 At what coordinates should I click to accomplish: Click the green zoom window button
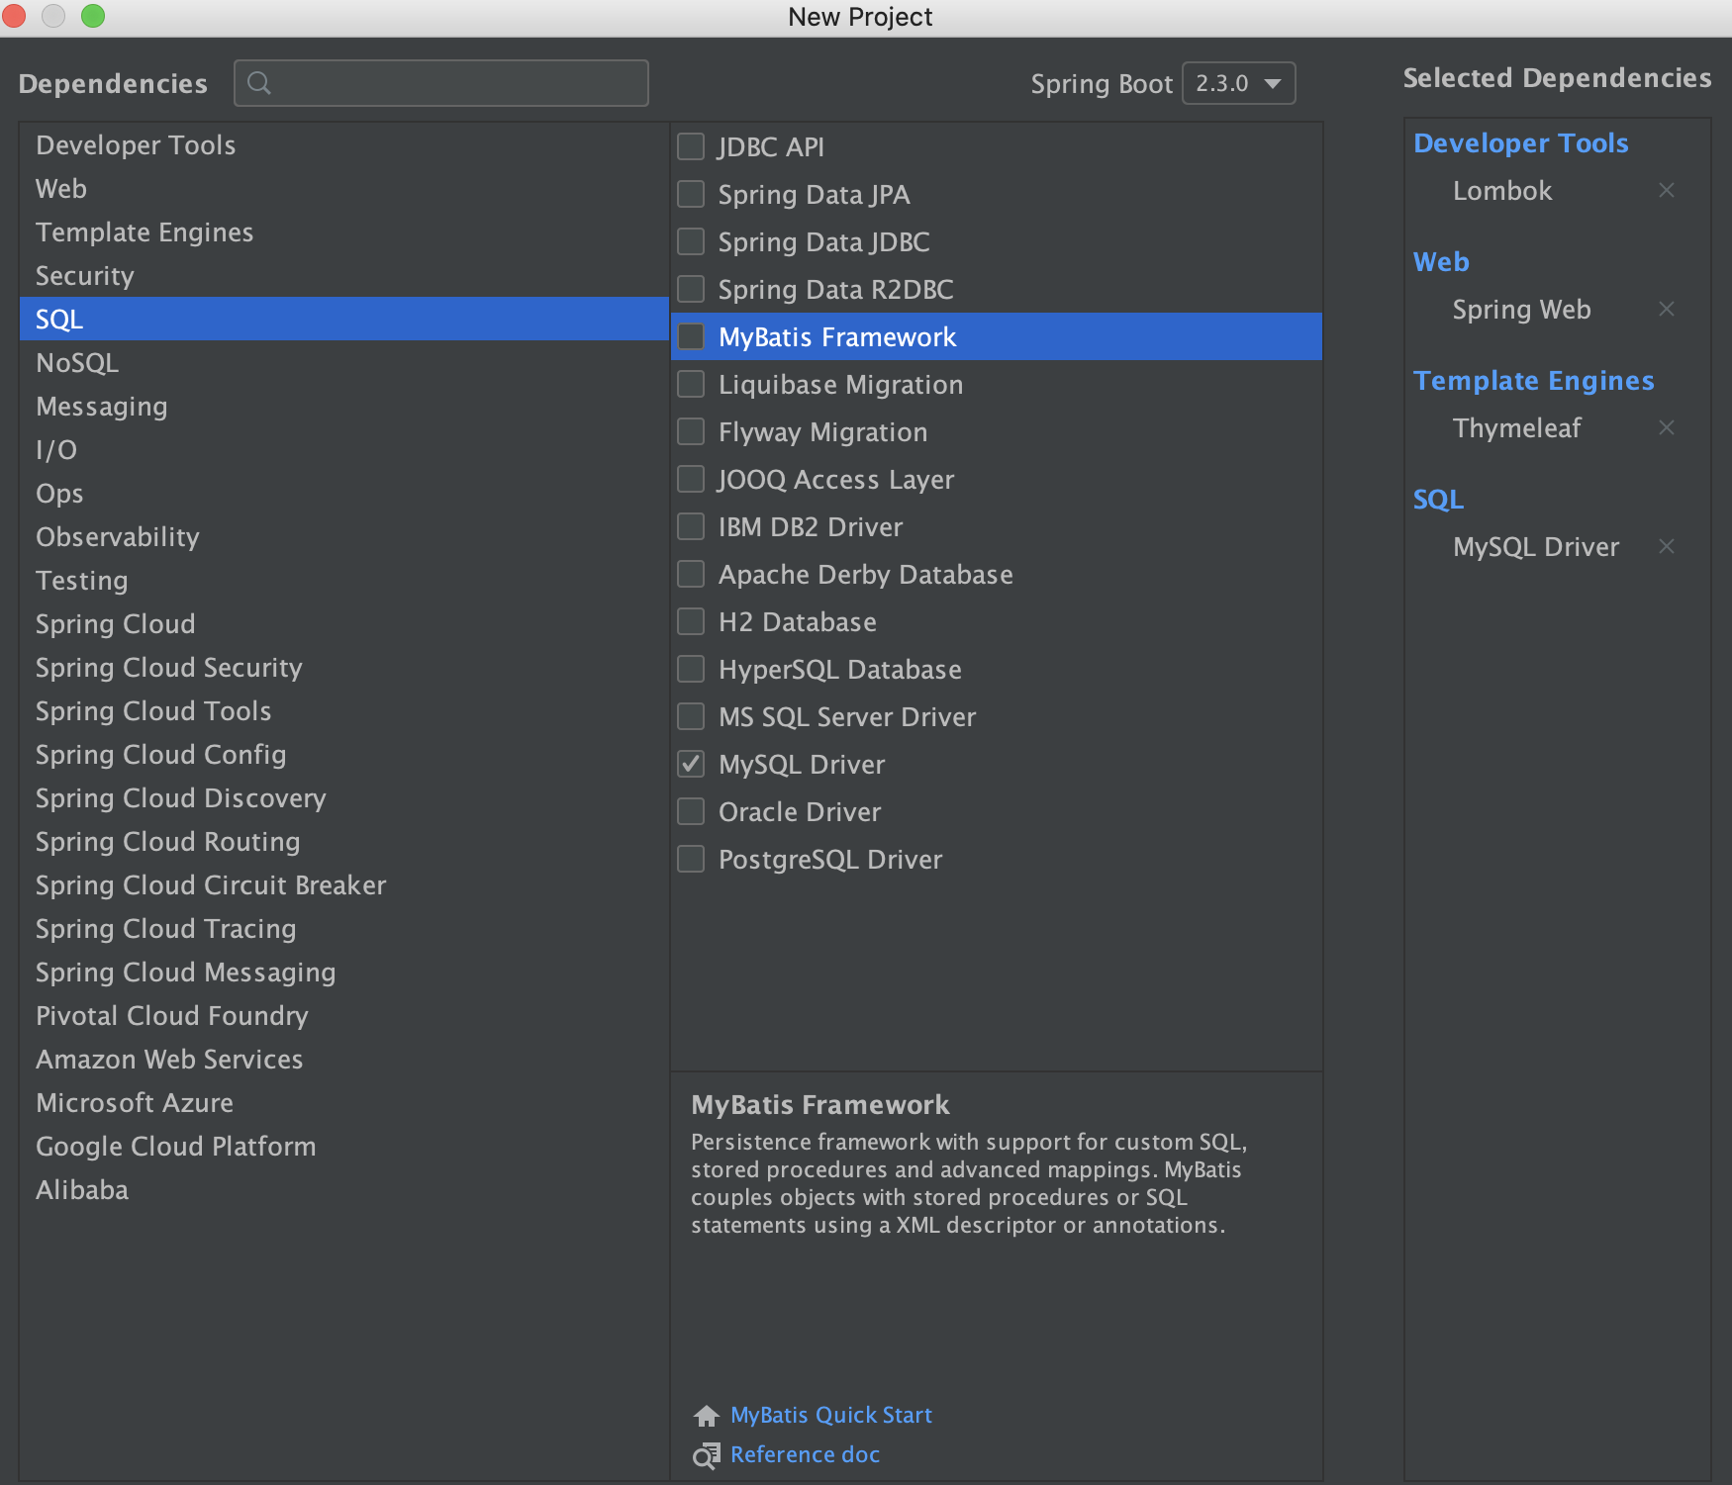point(93,16)
